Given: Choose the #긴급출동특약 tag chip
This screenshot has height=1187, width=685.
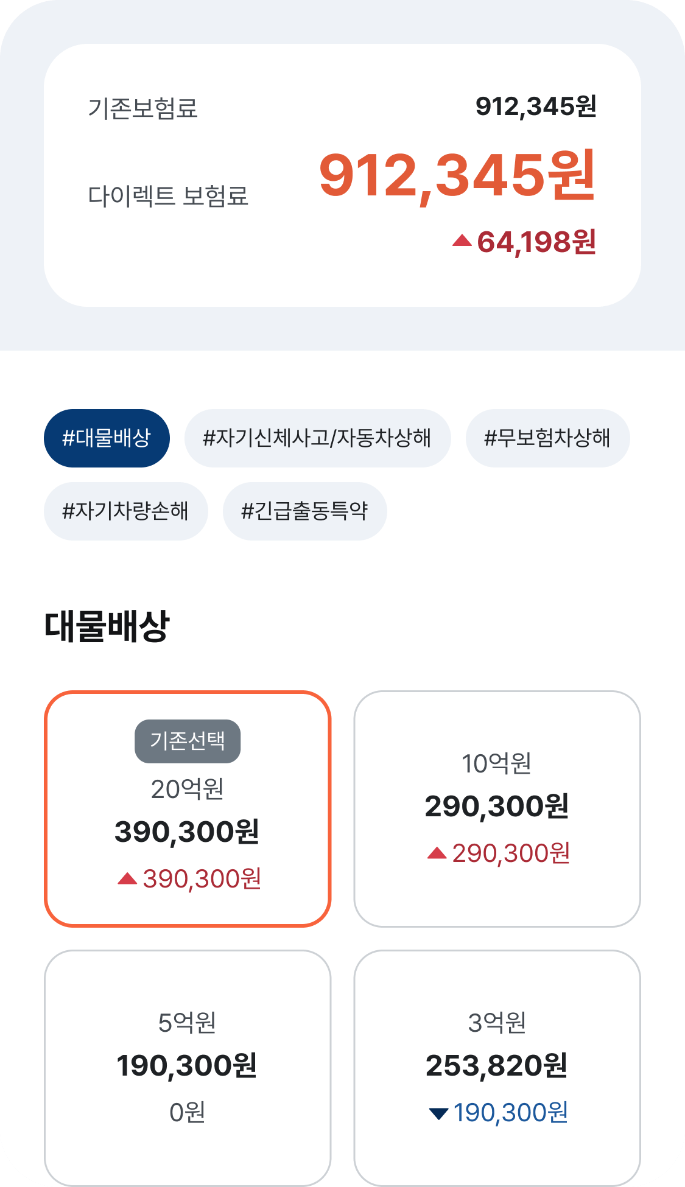Looking at the screenshot, I should [304, 511].
